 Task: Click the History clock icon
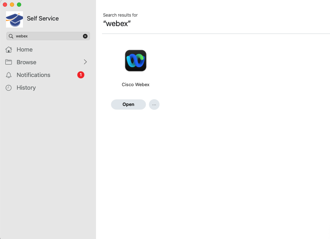pos(8,88)
